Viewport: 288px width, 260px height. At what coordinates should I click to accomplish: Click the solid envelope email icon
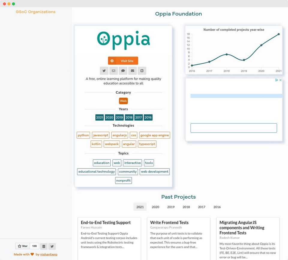132,71
